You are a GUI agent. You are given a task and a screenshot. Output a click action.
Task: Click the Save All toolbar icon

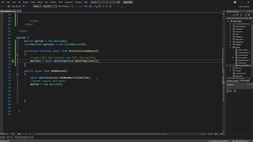pos(19,6)
